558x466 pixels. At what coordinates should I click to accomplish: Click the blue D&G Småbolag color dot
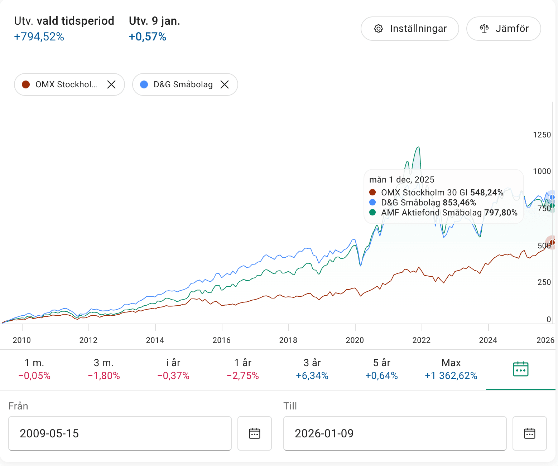(144, 84)
